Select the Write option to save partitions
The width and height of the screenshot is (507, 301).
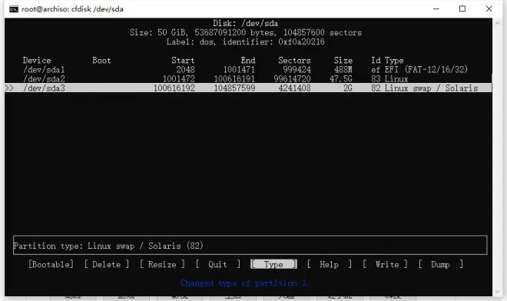click(385, 264)
